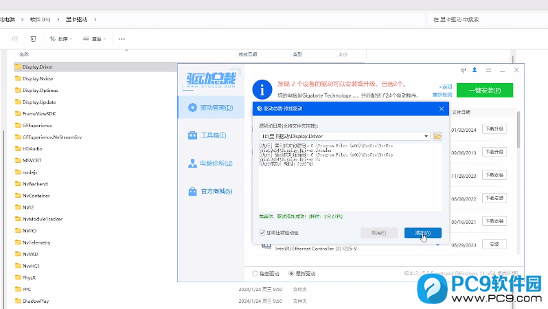Click the shopping bag icon beside 官方商城
Screen dimensions: 548x309
(192, 191)
